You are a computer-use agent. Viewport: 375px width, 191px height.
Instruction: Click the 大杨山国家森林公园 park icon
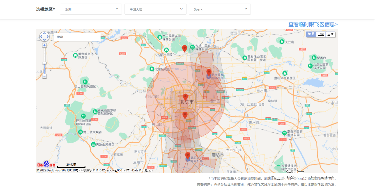coord(192,47)
